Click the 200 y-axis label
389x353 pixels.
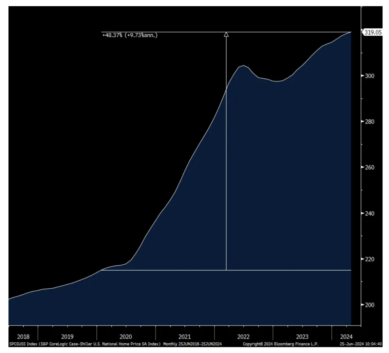(x=369, y=305)
